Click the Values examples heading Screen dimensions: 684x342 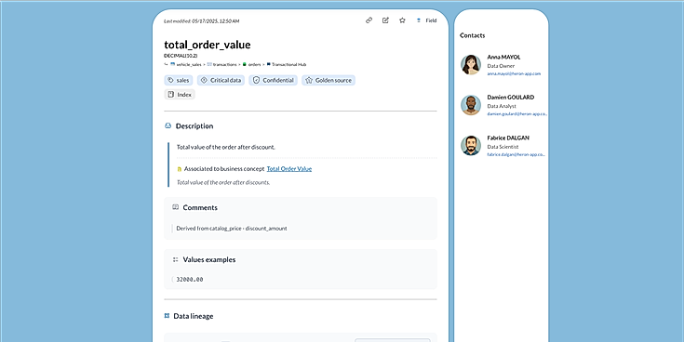tap(209, 259)
